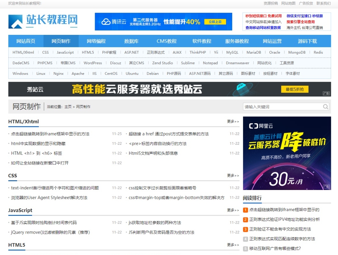338x255 pixels.
Task: Focus the keyword search input field
Action: [x=282, y=107]
